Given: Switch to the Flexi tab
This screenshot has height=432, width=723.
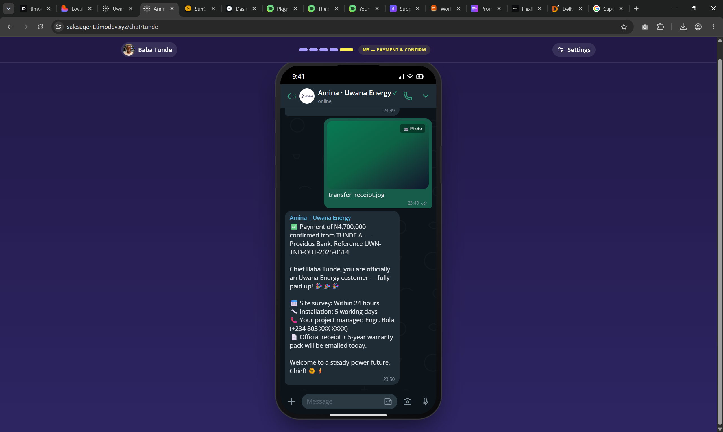Looking at the screenshot, I should 526,9.
